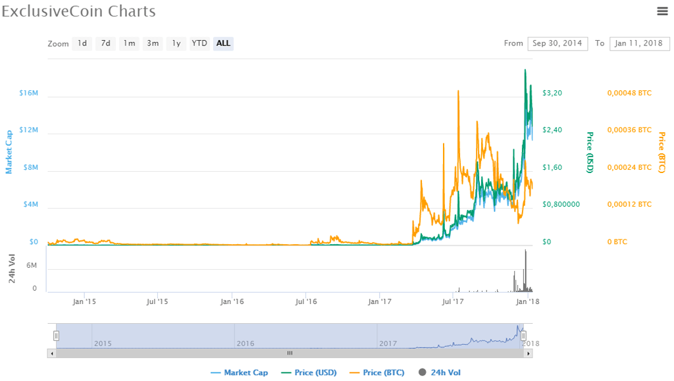Toggle Price (BTC) series in legend
This screenshot has height=381, width=674.
[x=377, y=372]
